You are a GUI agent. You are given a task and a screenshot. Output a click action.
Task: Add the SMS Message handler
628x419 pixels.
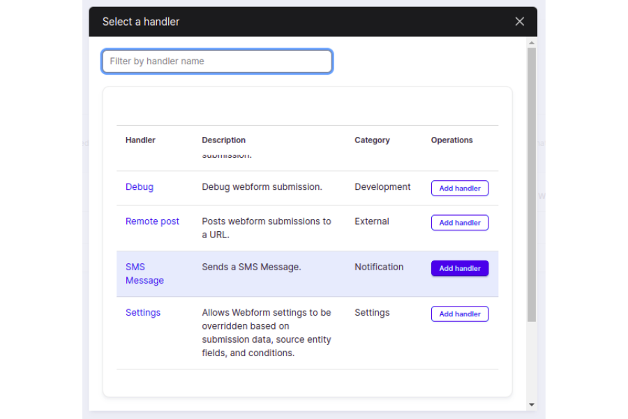(x=460, y=268)
